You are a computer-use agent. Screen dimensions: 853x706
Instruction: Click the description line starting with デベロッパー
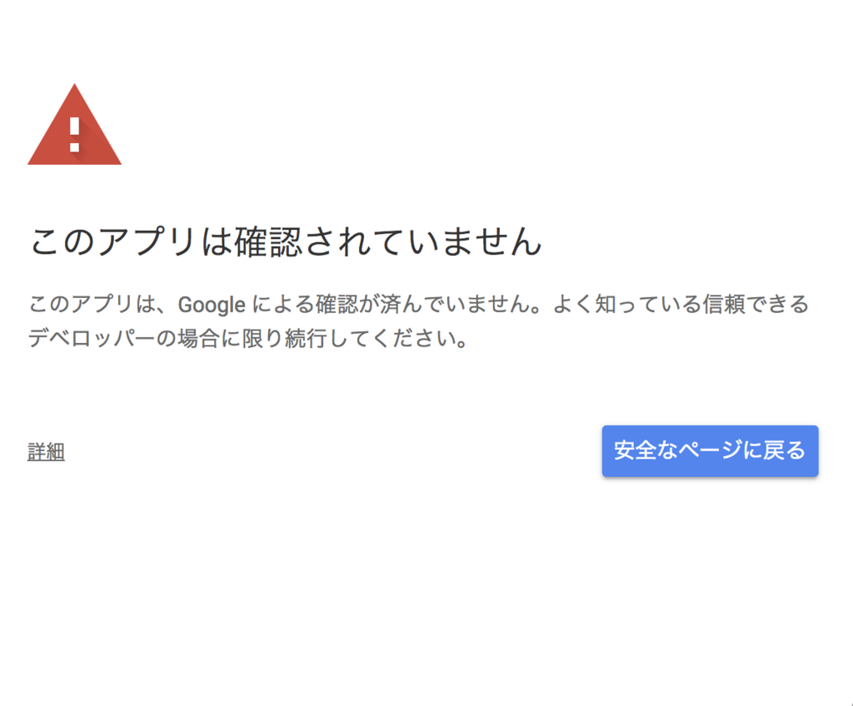[248, 338]
